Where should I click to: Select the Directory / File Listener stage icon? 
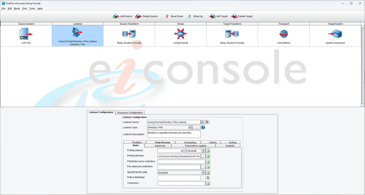77,32
